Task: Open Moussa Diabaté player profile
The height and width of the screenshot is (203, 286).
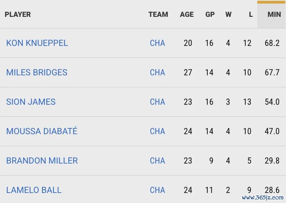Action: pos(42,131)
